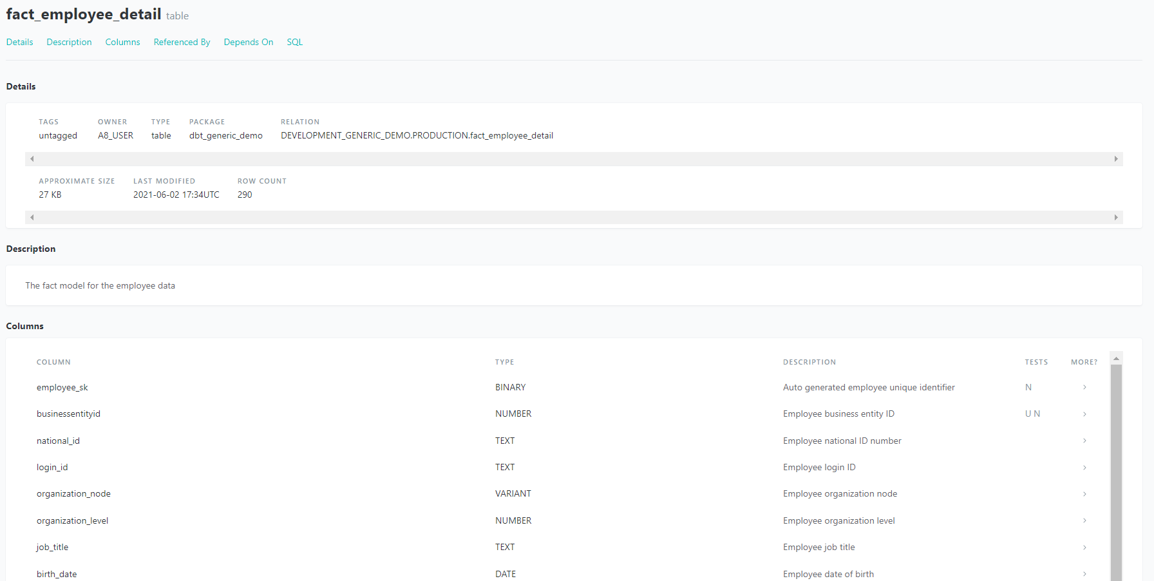1154x581 pixels.
Task: Click the employee_sk column name
Action: (62, 387)
